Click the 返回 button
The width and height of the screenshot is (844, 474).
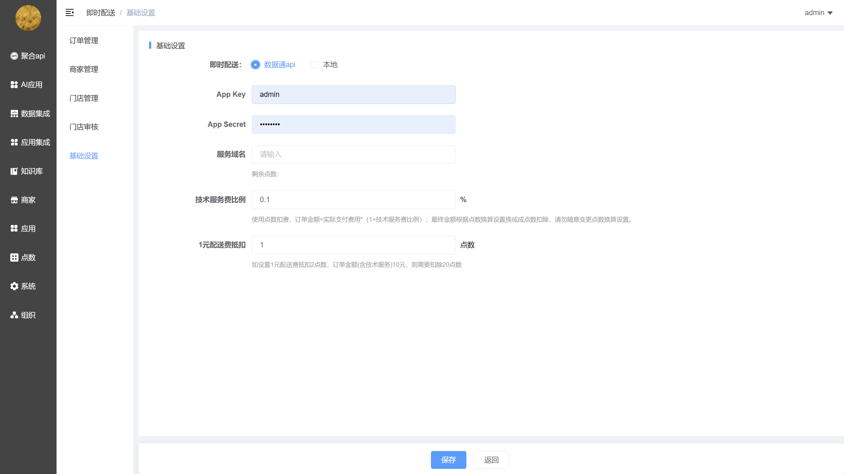(491, 460)
